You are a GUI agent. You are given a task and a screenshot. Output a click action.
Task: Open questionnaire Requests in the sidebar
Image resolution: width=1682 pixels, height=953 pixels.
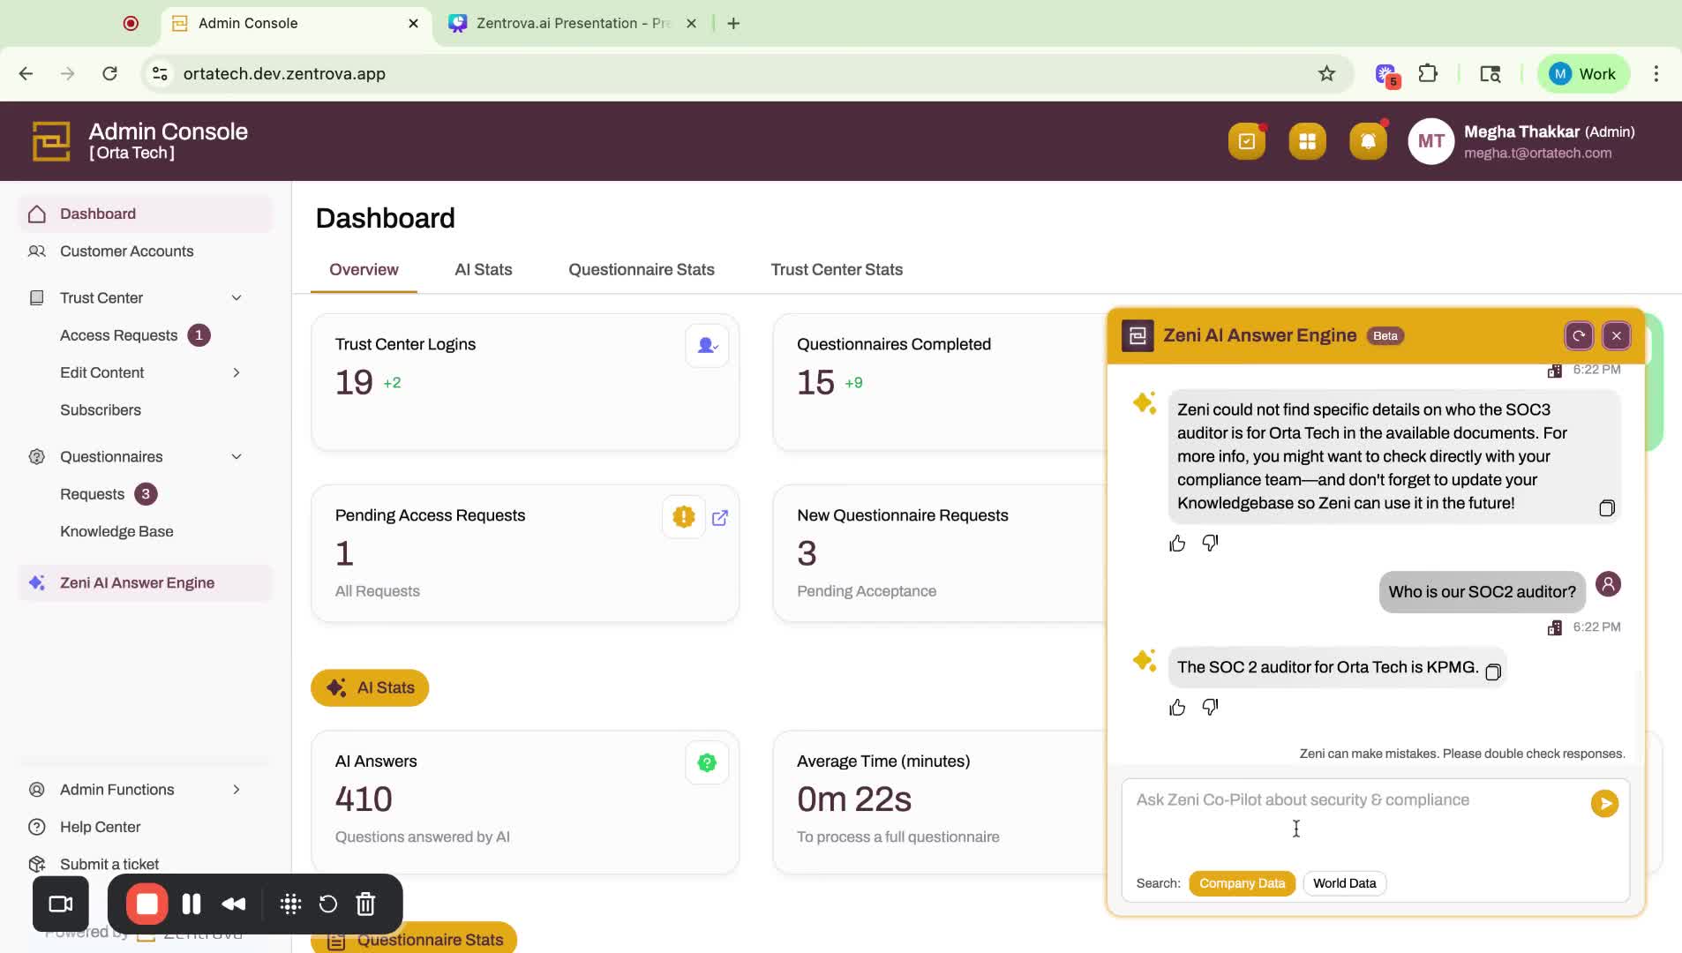93,494
